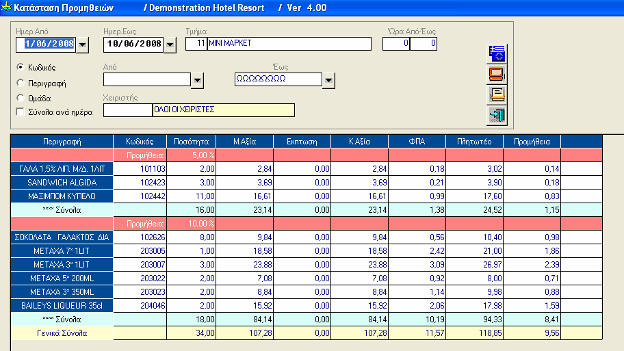Viewport: 624px width, 351px height.
Task: Click the empty Από range input field
Action: tap(147, 79)
